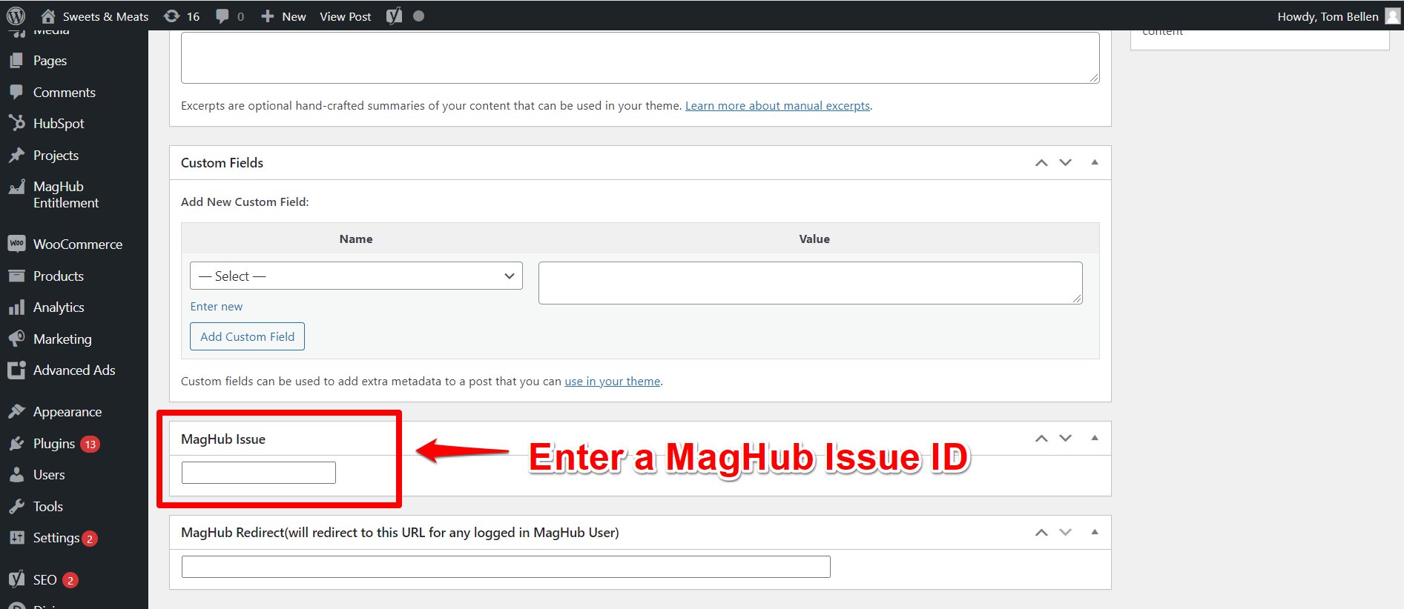This screenshot has width=1404, height=609.
Task: Click View Post in admin bar
Action: [345, 16]
